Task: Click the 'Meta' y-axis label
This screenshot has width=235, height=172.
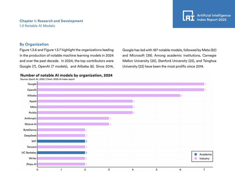Action: pyautogui.click(x=33, y=107)
